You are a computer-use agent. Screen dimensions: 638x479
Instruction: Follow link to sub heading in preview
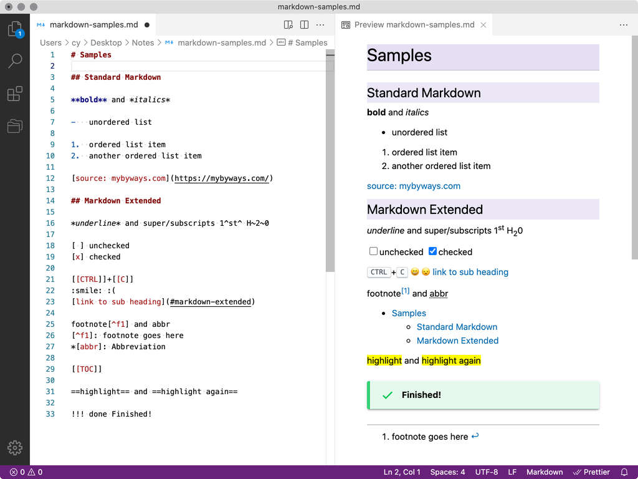pyautogui.click(x=470, y=272)
